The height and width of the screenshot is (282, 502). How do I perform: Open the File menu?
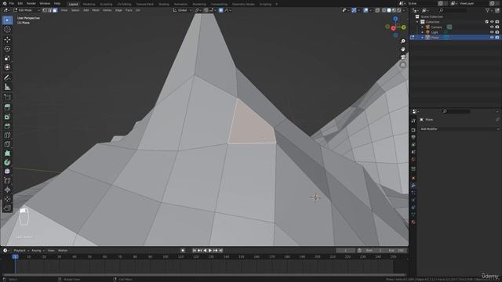(12, 3)
